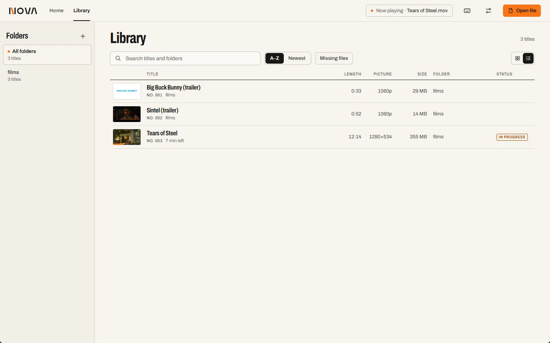Viewport: 550px width, 343px height.
Task: Click the NOVA logo
Action: pos(23,11)
